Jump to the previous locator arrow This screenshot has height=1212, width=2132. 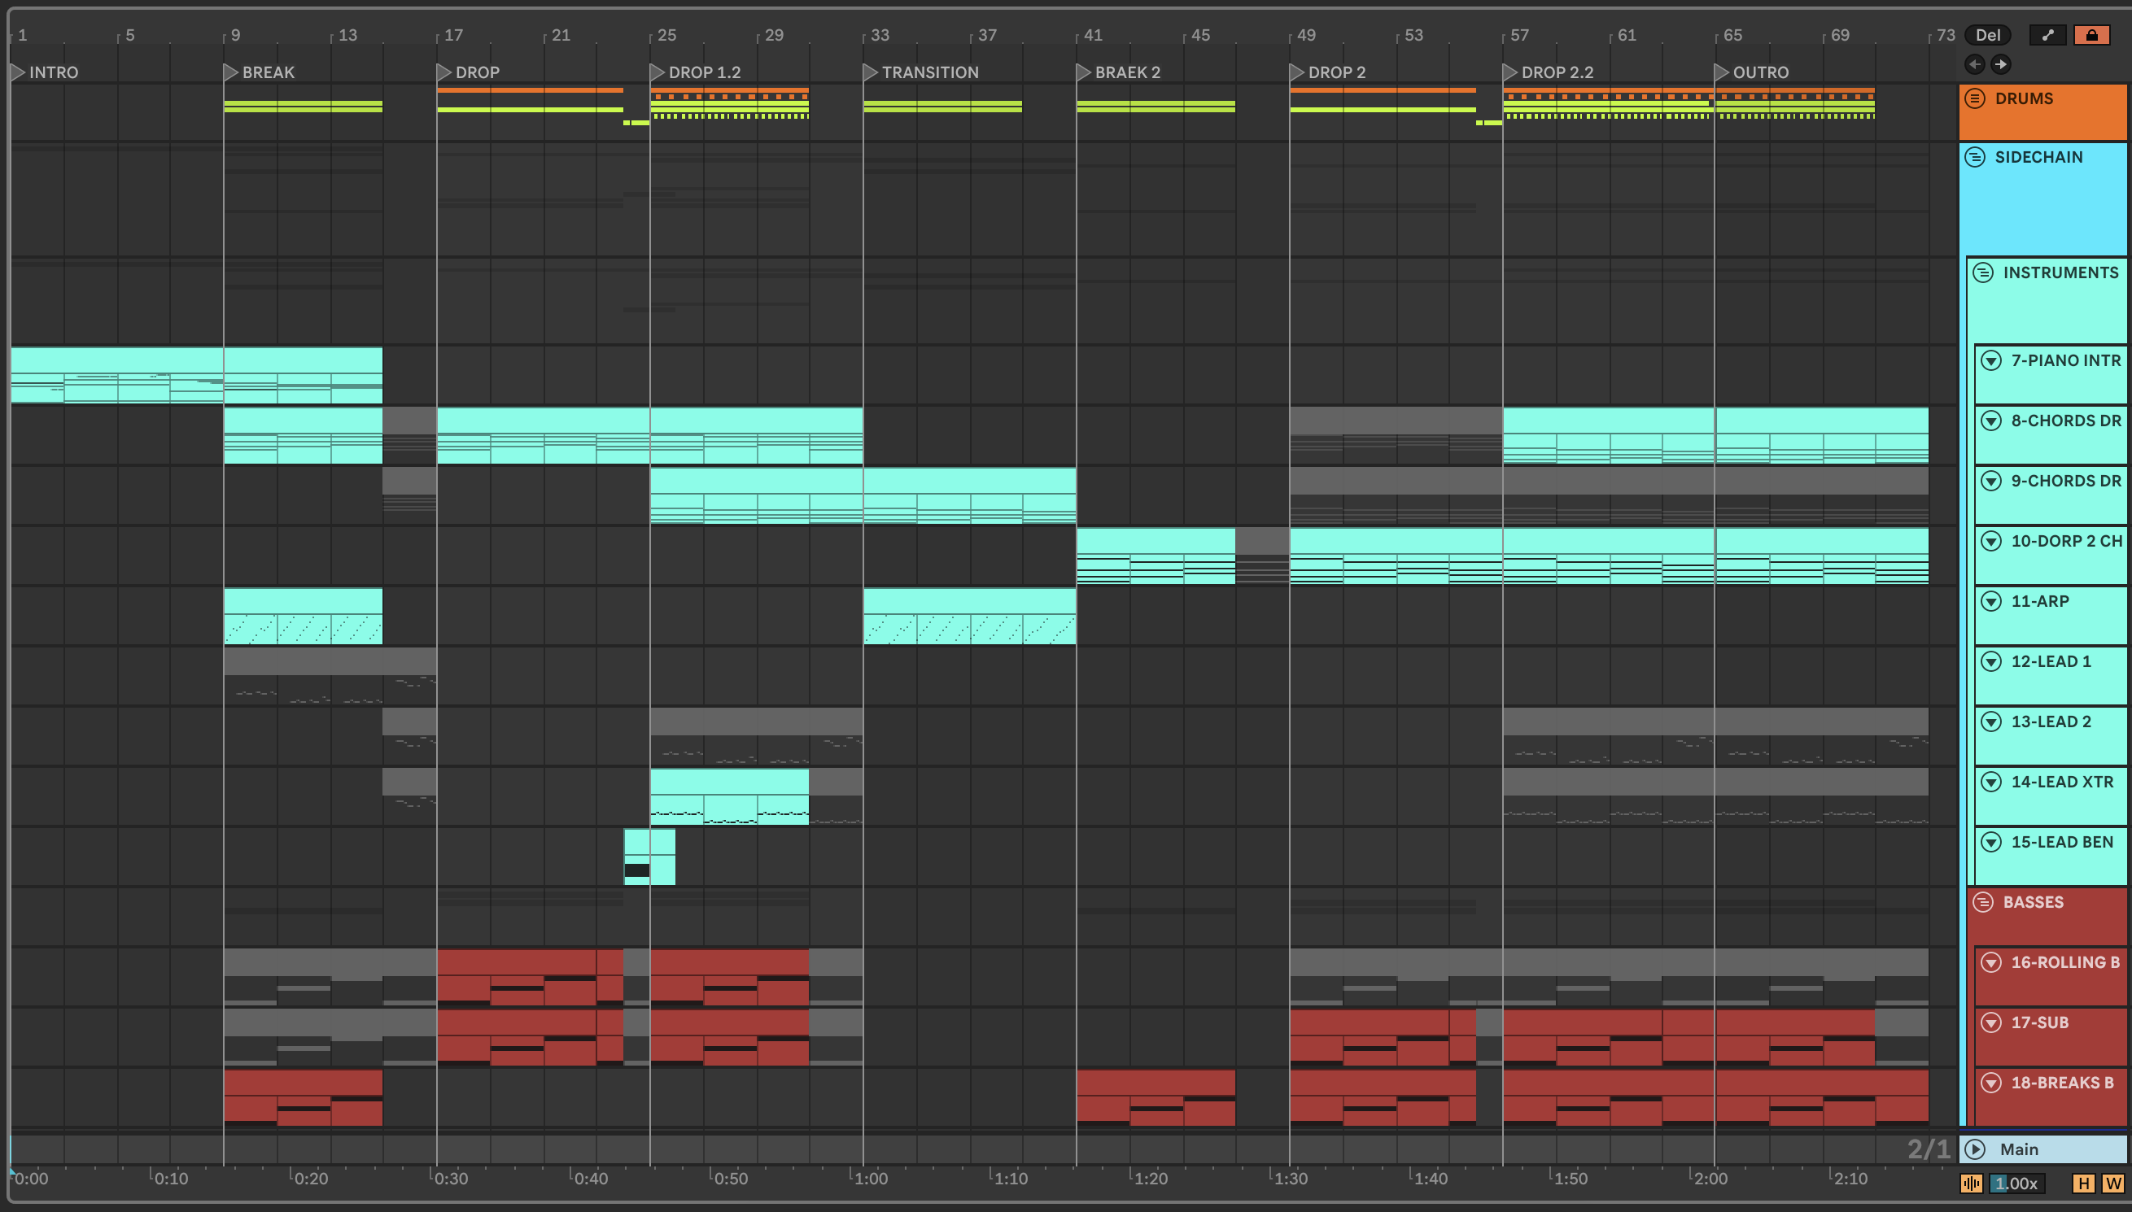[1975, 64]
